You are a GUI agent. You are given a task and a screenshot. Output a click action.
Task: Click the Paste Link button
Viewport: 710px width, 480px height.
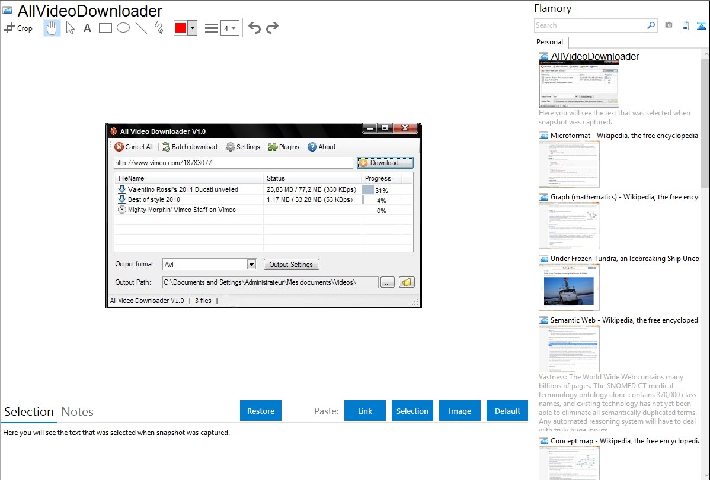365,411
